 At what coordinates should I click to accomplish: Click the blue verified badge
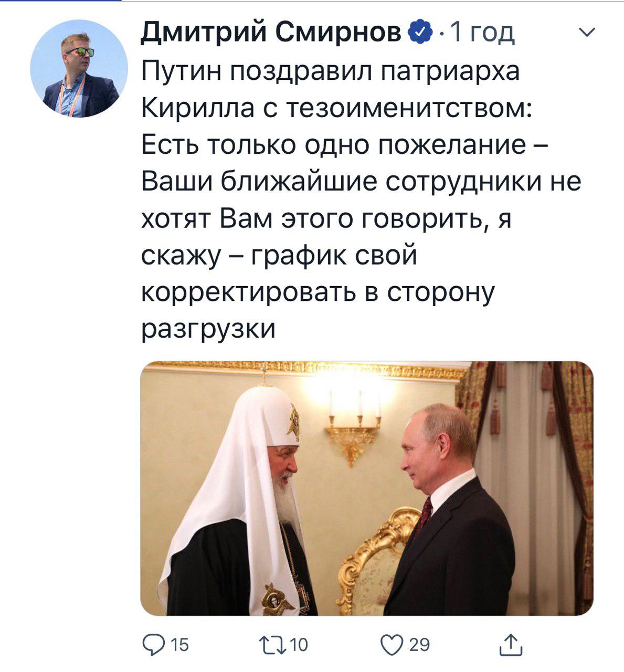tap(423, 33)
